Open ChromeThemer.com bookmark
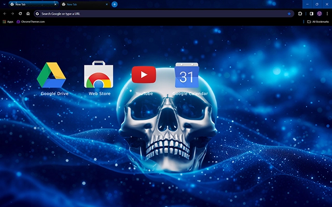Viewport: 332px width, 207px height. [31, 22]
